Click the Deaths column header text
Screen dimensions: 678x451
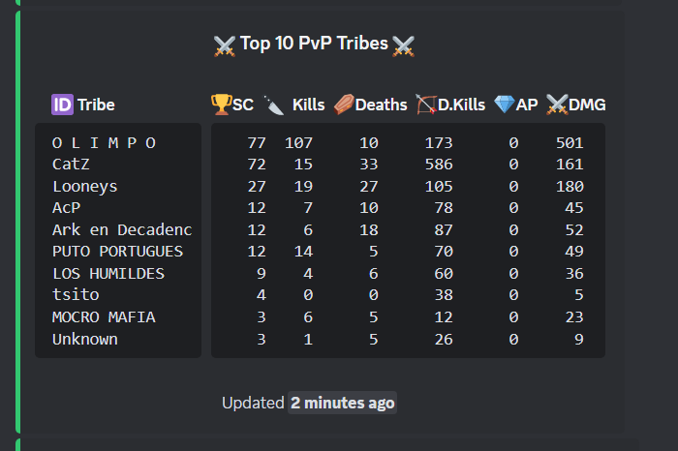click(381, 105)
